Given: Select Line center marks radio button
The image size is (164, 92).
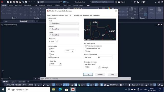Looking at the screenshot, I should 50,54.
